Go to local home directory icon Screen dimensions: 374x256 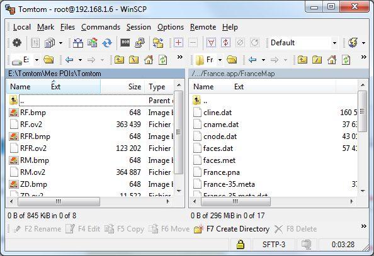[149, 60]
